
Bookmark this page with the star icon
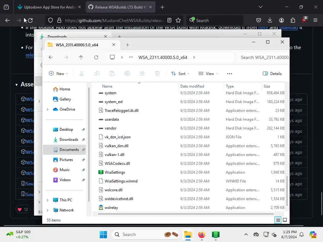click(178, 20)
